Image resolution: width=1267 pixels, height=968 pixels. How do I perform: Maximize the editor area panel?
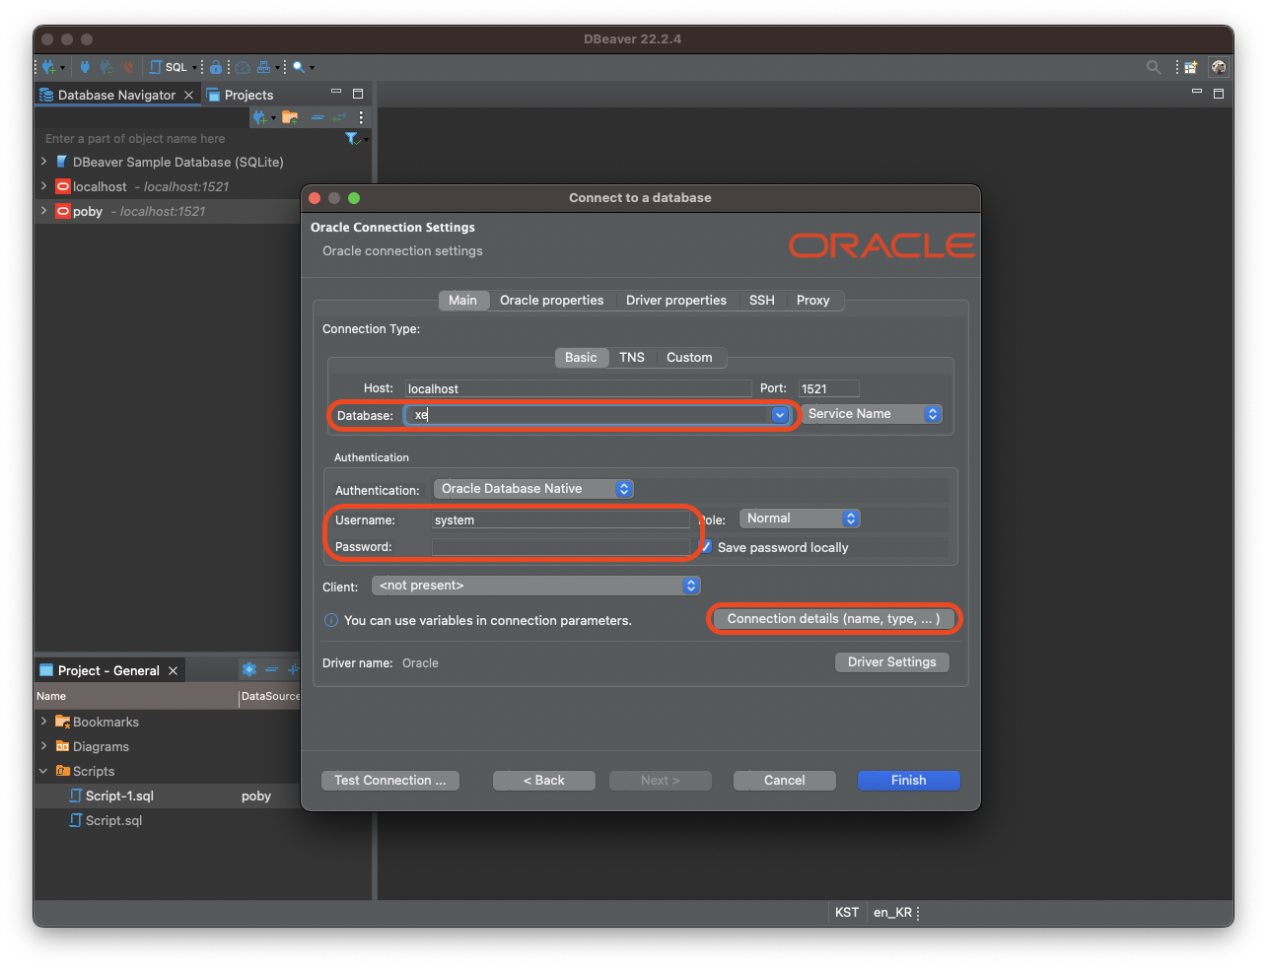[x=1219, y=94]
